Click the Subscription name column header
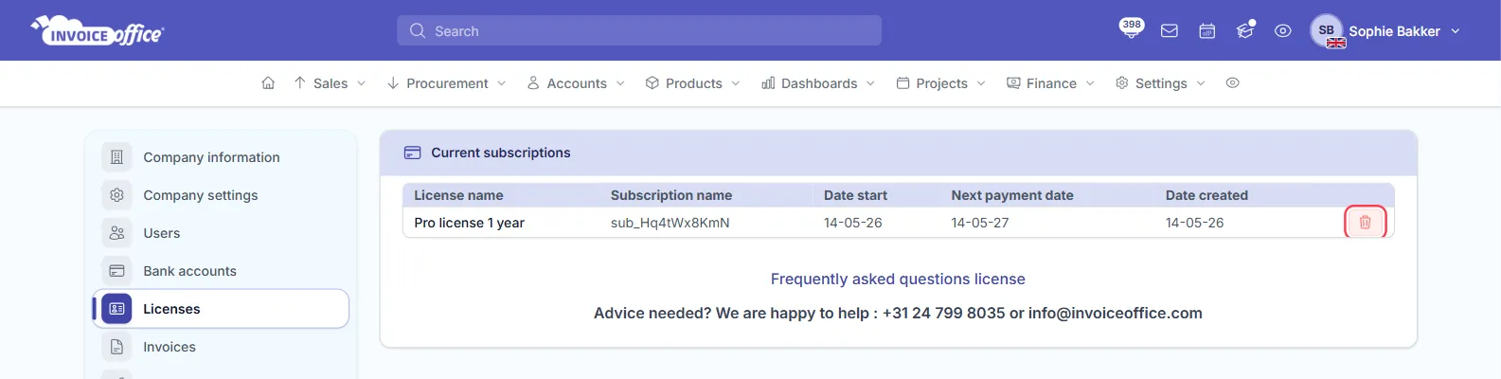 670,195
